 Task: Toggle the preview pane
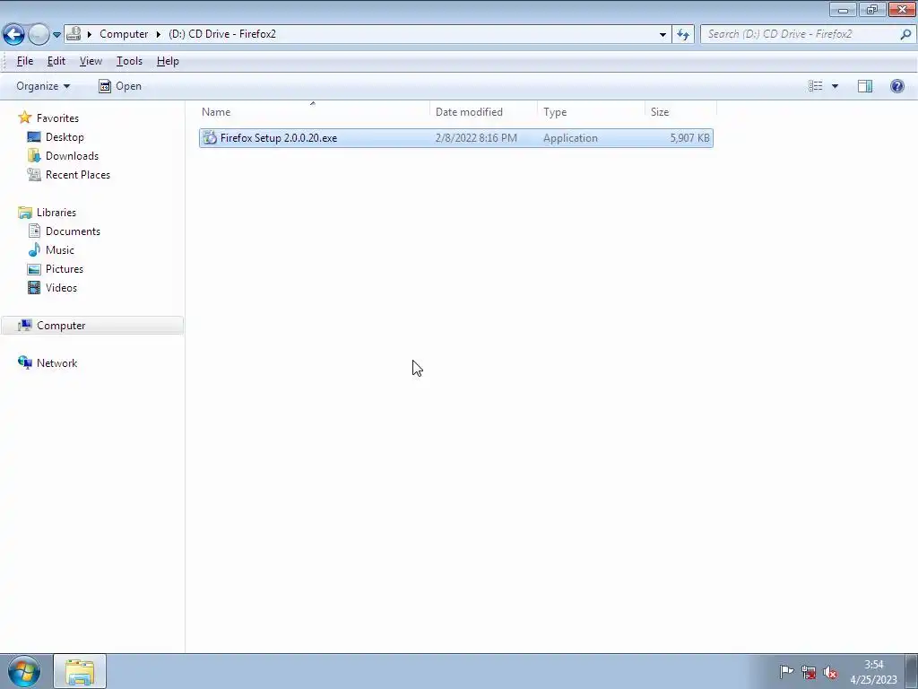[x=865, y=86]
